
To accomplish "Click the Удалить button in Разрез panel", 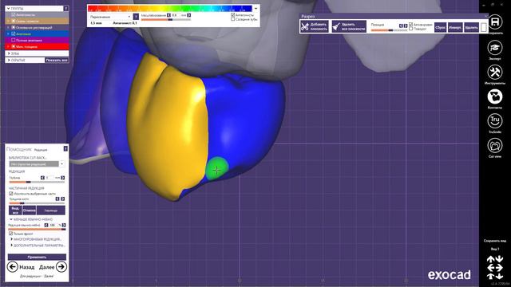I will click(x=471, y=28).
